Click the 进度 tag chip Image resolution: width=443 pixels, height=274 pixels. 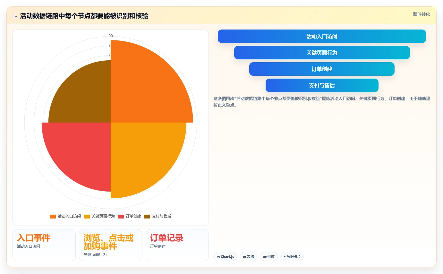[269, 257]
